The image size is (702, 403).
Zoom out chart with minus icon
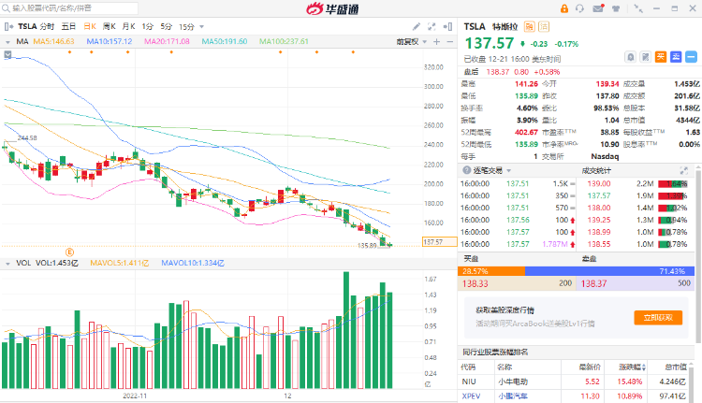coord(450,41)
